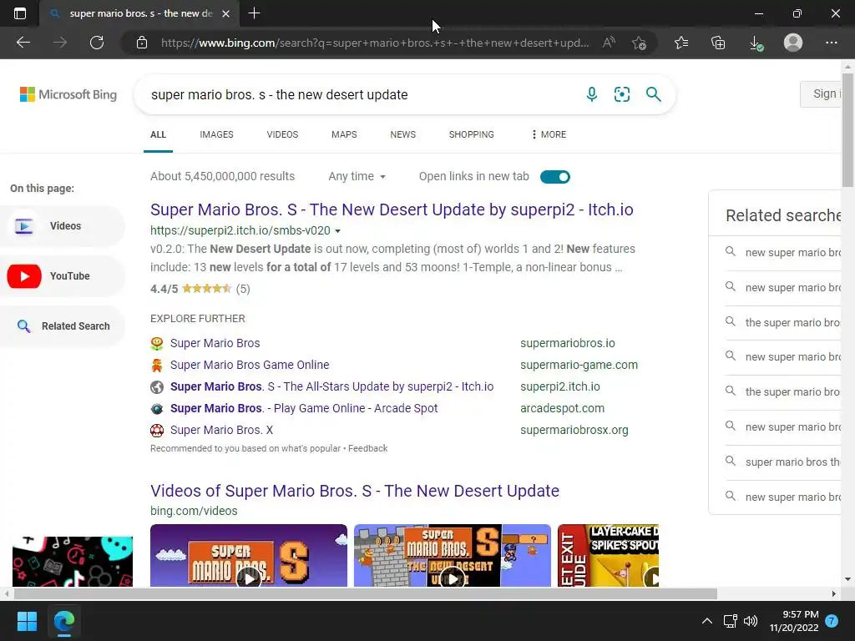Jump to YouTube section in sidebar
This screenshot has height=641, width=855.
(x=62, y=276)
